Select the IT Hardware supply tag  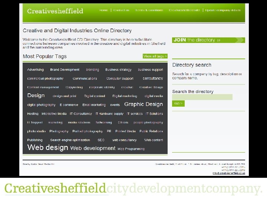pos(109,114)
